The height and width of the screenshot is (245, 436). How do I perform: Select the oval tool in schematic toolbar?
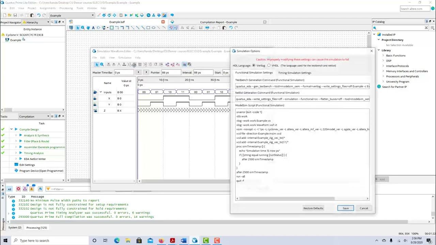pyautogui.click(x=153, y=28)
